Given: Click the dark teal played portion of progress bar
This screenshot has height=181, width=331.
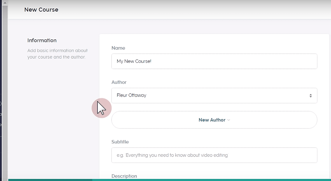Looking at the screenshot, I should [49, 180].
